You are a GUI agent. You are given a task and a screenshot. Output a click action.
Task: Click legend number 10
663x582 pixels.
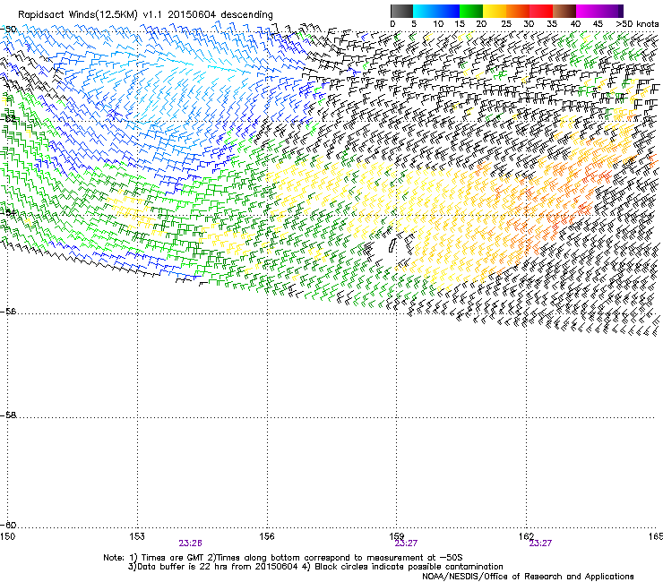tap(438, 24)
